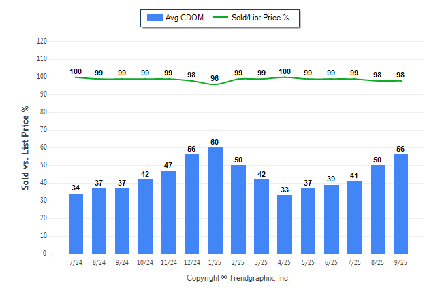Image resolution: width=440 pixels, height=295 pixels.
Task: Click the Sold vs. List Price % axis title
Action: 25,147
